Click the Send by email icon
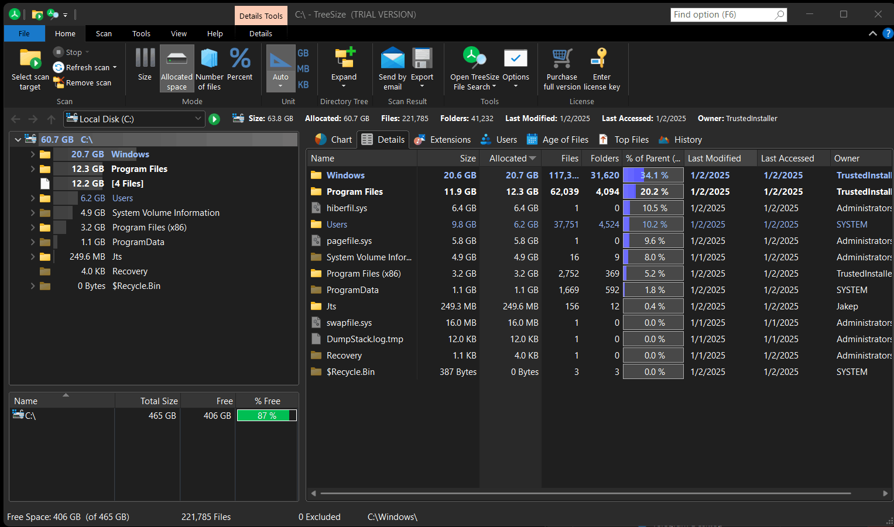This screenshot has height=527, width=894. coord(392,58)
